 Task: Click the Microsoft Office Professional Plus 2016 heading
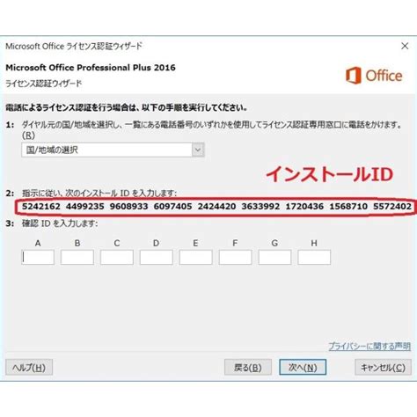click(x=91, y=68)
